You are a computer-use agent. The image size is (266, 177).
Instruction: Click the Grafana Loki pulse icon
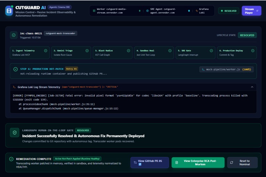tap(197, 11)
